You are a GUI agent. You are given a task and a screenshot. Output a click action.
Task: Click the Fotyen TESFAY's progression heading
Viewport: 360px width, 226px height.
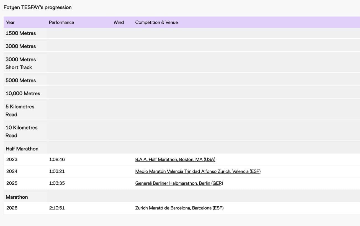coord(37,7)
